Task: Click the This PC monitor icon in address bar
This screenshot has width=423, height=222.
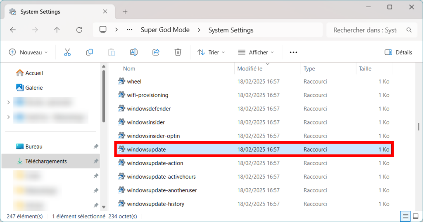Action: [x=103, y=30]
